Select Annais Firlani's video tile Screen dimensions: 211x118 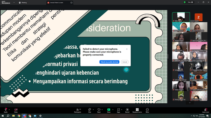click(181, 37)
